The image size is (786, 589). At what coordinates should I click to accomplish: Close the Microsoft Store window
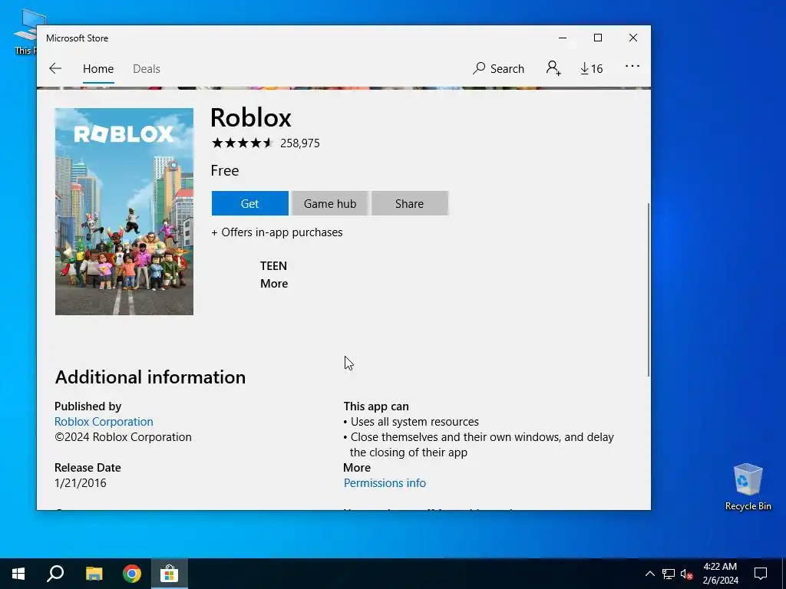click(x=633, y=38)
